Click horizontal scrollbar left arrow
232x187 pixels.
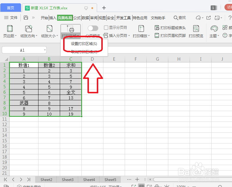[150, 179]
